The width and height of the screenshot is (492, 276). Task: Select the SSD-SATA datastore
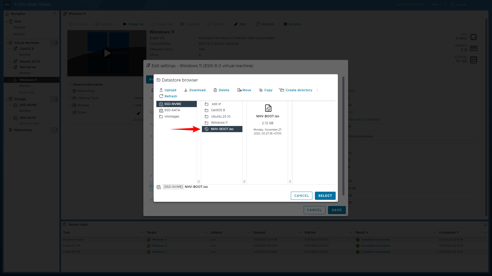pos(172,110)
